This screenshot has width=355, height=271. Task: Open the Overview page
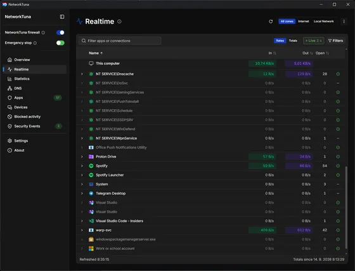tap(35, 60)
